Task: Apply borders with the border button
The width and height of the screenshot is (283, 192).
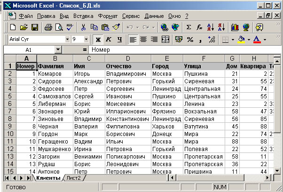Action: tap(225, 39)
